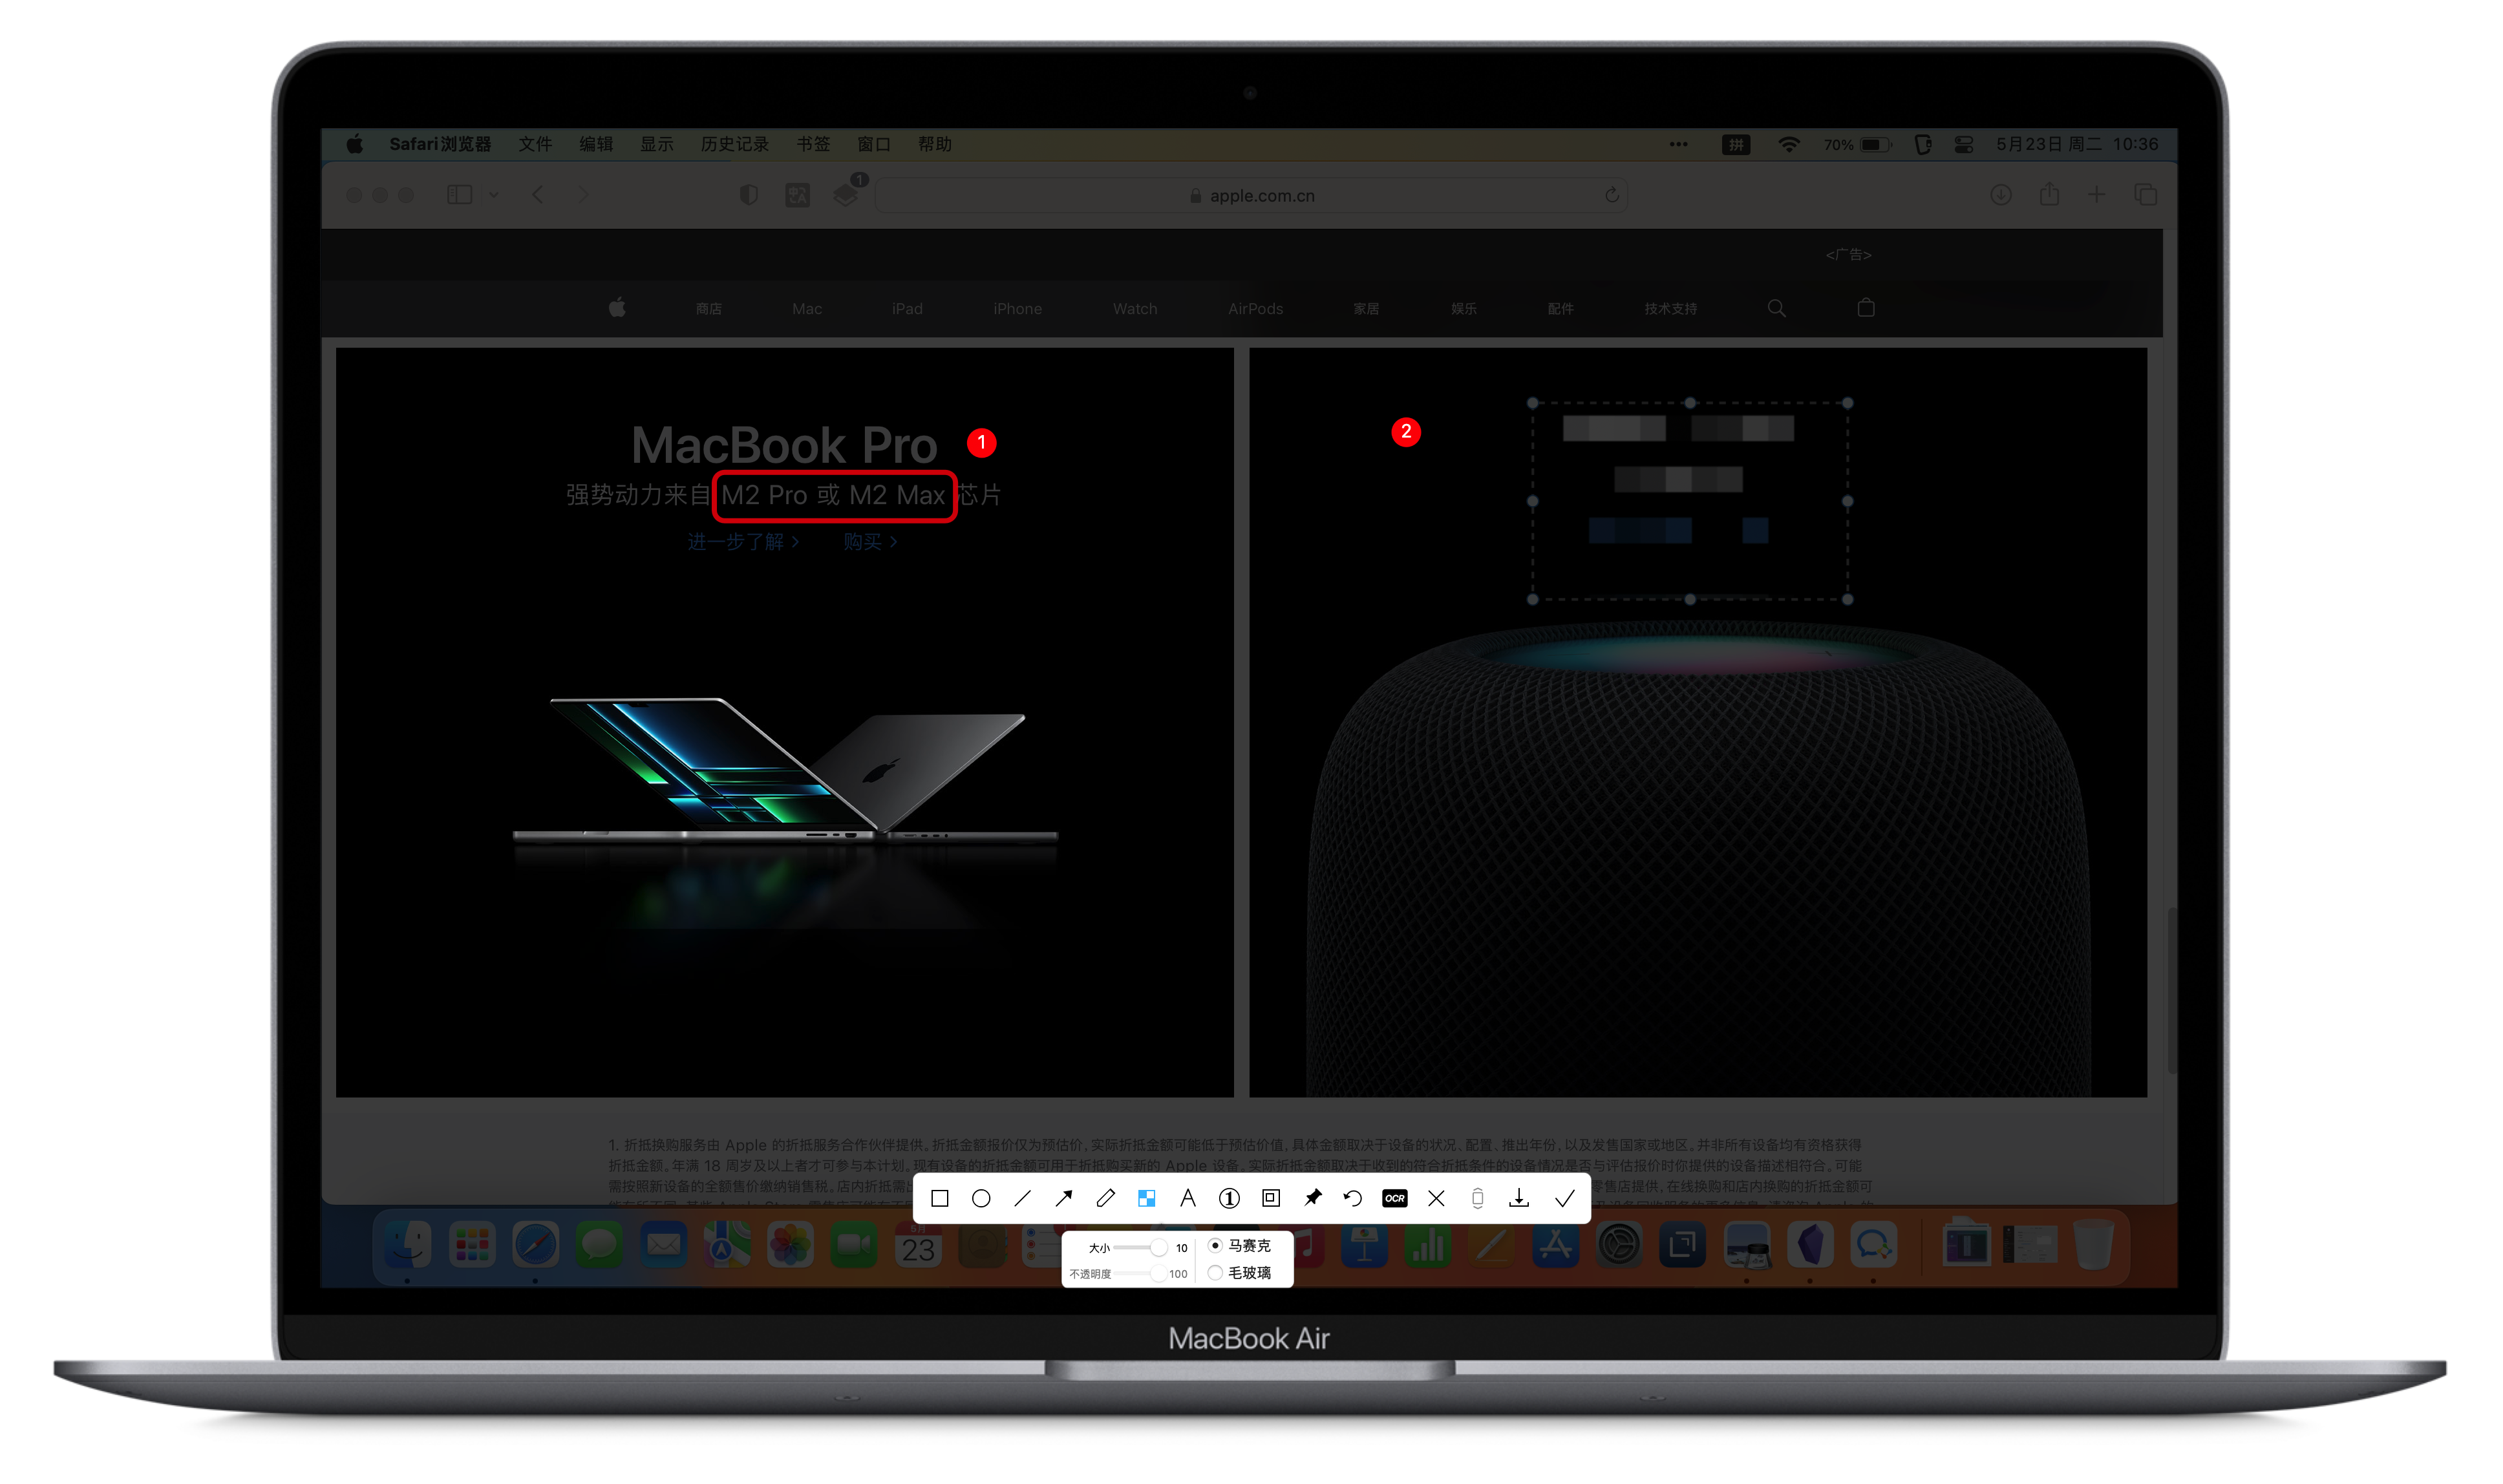Image resolution: width=2503 pixels, height=1484 pixels.
Task: Save the screenshot with download icon
Action: pyautogui.click(x=1519, y=1198)
